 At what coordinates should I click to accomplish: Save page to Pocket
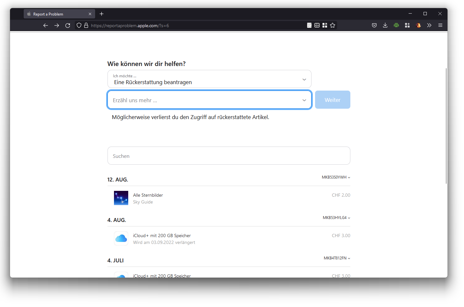pyautogui.click(x=374, y=25)
